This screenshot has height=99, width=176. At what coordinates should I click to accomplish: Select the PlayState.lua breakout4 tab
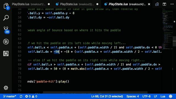(127, 4)
